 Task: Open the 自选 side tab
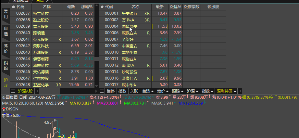(6, 31)
